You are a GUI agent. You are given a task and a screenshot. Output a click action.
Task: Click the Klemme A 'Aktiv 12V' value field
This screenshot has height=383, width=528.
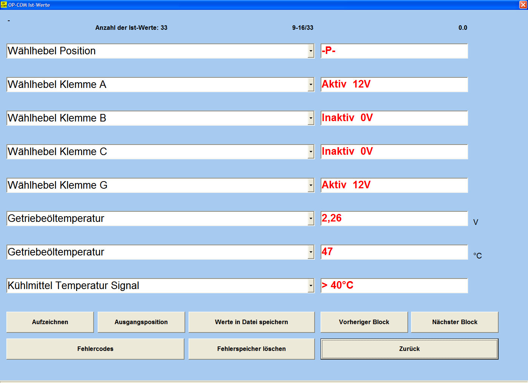click(x=394, y=85)
